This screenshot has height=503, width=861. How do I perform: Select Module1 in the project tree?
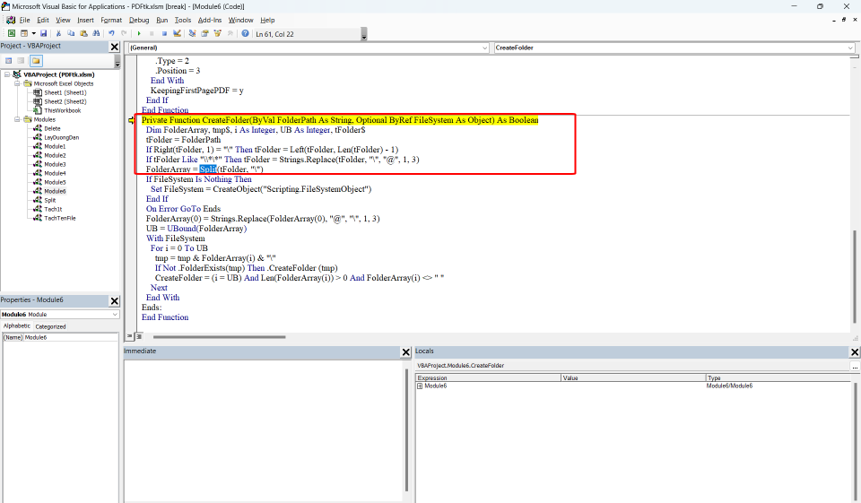click(55, 146)
